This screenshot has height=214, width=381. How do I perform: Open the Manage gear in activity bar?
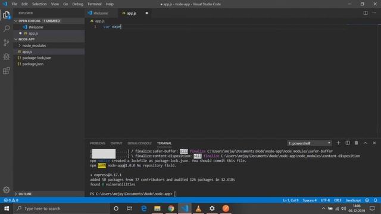(7, 190)
